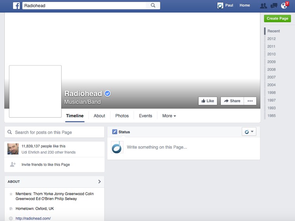Open the http://radiohead.com/ link
Image resolution: width=295 pixels, height=221 pixels.
[x=33, y=218]
